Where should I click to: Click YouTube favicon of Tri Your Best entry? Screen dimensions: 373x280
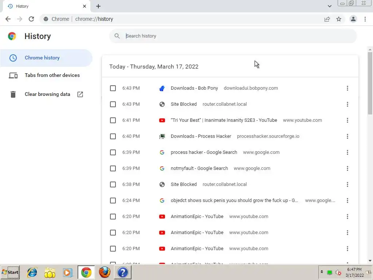(x=162, y=120)
